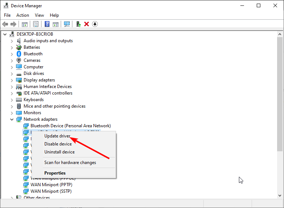Click the Audio inputs and outputs speaker icon
Viewport: 284px width, 208px height.
[x=19, y=41]
